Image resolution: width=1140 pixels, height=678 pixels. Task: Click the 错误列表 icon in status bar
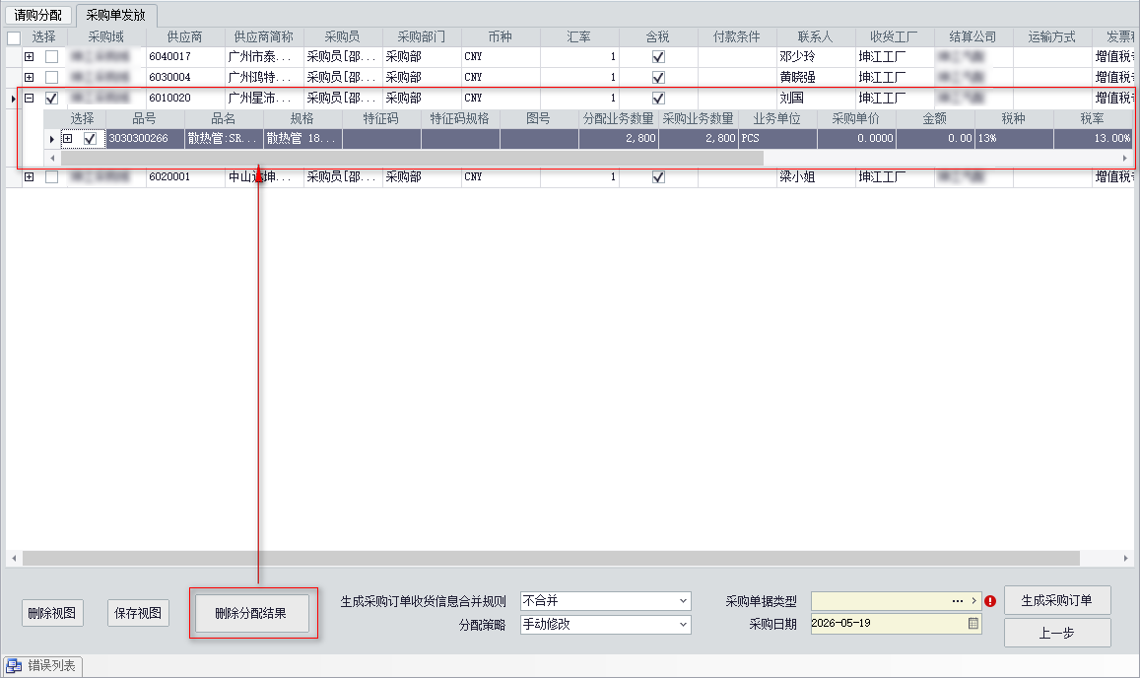(14, 665)
